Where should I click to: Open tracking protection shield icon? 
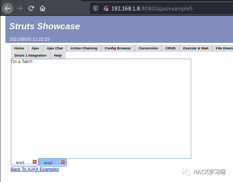pyautogui.click(x=96, y=8)
